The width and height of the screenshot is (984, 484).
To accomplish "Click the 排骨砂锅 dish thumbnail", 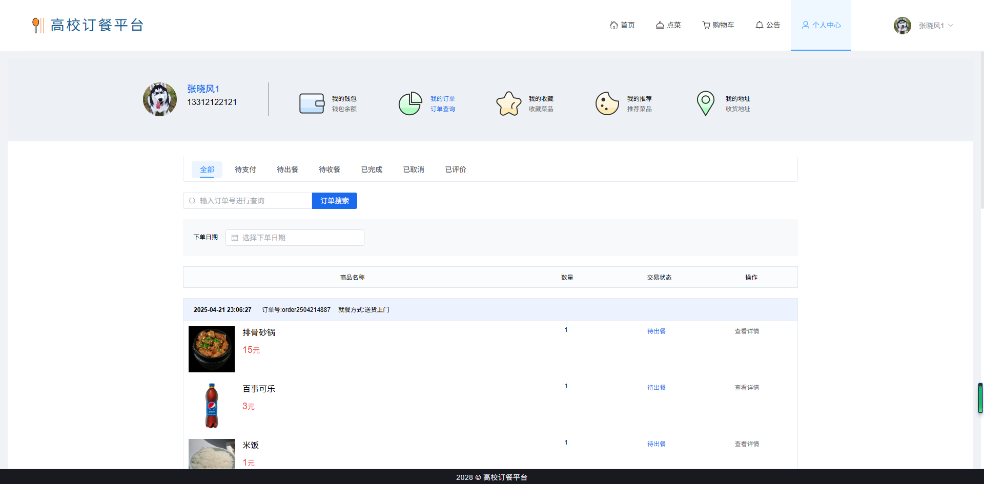I will click(x=211, y=349).
